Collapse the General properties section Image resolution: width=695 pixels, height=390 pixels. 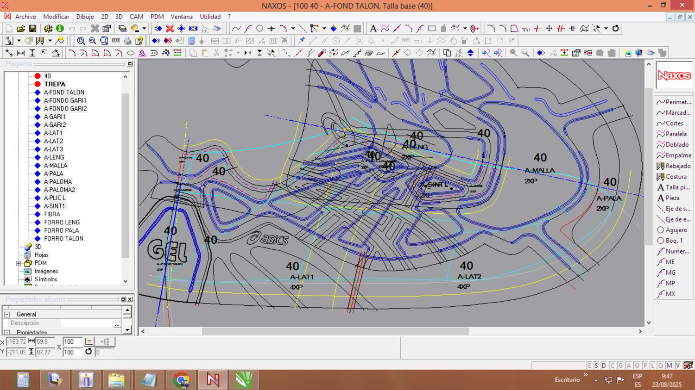coord(7,315)
